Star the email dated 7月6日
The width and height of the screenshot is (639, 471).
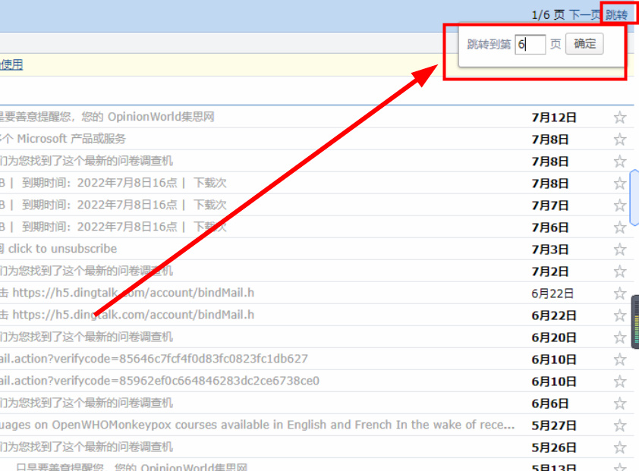pyautogui.click(x=620, y=228)
